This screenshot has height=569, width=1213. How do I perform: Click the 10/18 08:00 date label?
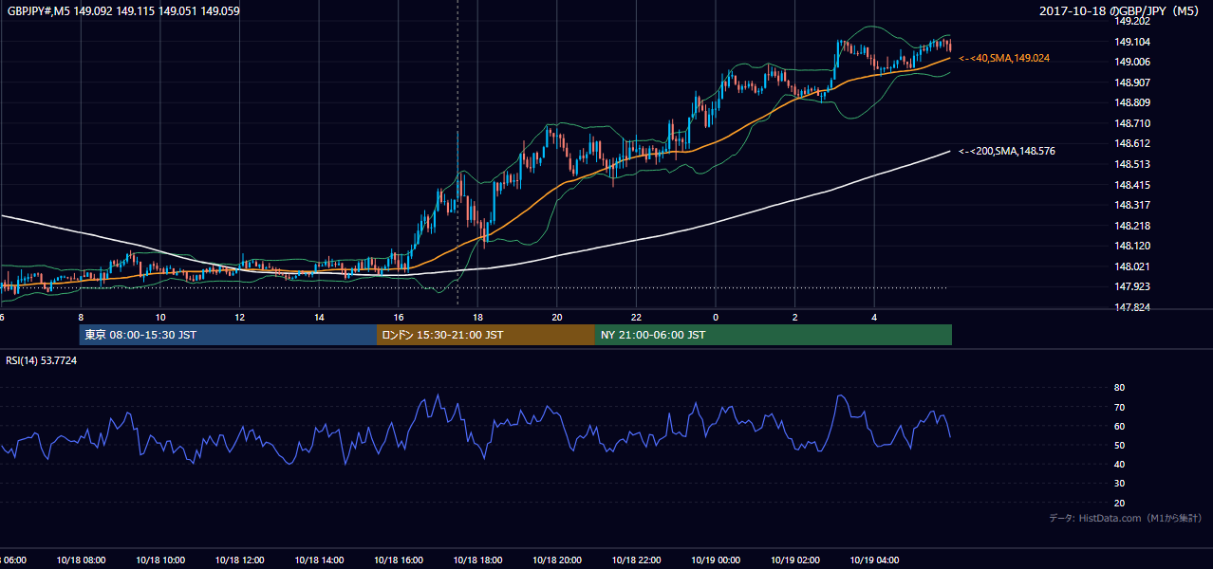[82, 560]
